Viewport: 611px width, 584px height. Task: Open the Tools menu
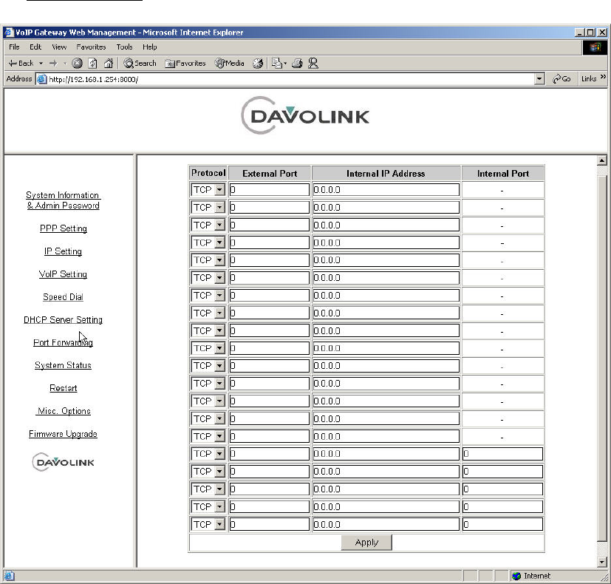point(125,47)
